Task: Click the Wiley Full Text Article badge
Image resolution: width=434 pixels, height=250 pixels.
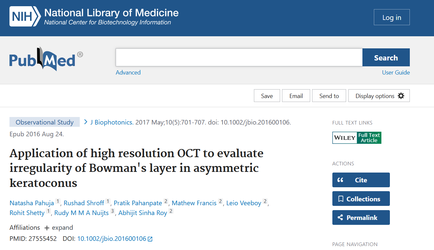Action: 357,138
